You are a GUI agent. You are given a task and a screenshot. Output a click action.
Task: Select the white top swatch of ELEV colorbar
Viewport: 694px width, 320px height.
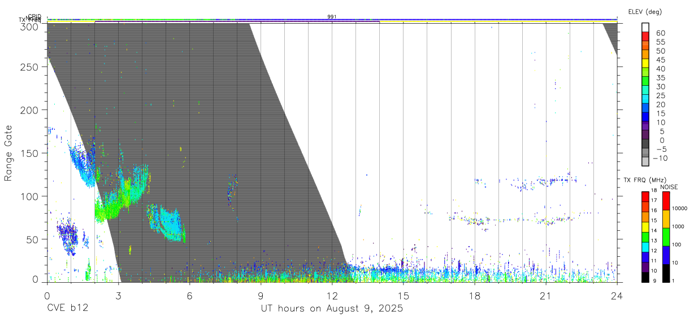click(645, 27)
